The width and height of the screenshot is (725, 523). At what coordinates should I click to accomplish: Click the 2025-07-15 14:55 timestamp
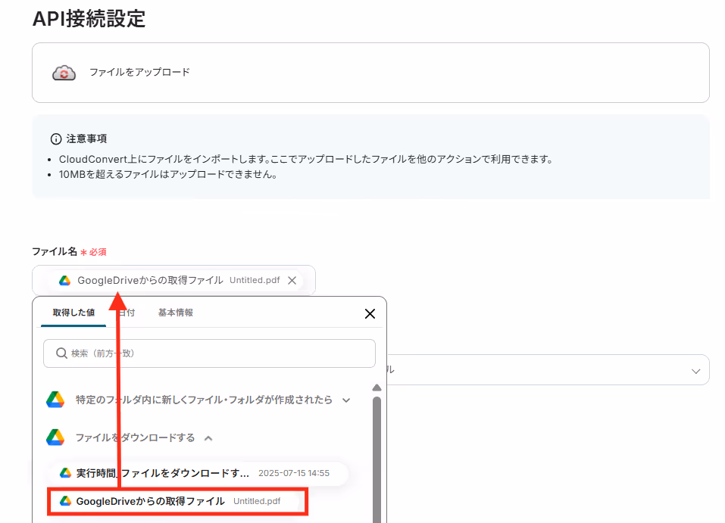[x=294, y=473]
